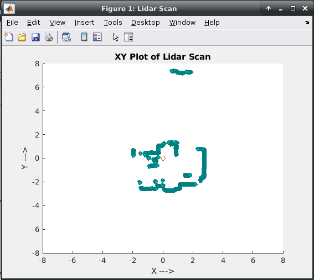Screen dimensions: 314x280
Task: Open the Desktop menu
Action: [146, 23]
